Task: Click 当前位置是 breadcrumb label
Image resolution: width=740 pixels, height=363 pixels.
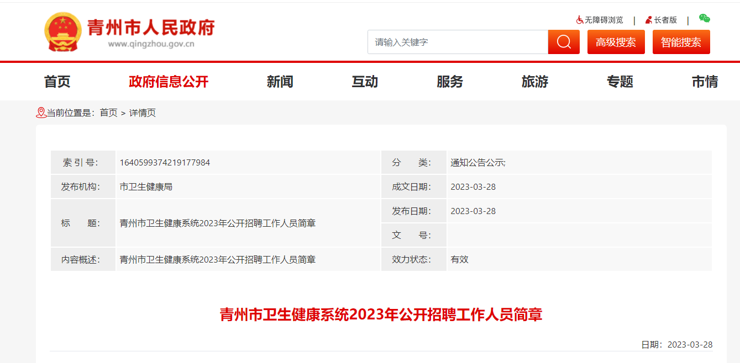Action: click(71, 113)
